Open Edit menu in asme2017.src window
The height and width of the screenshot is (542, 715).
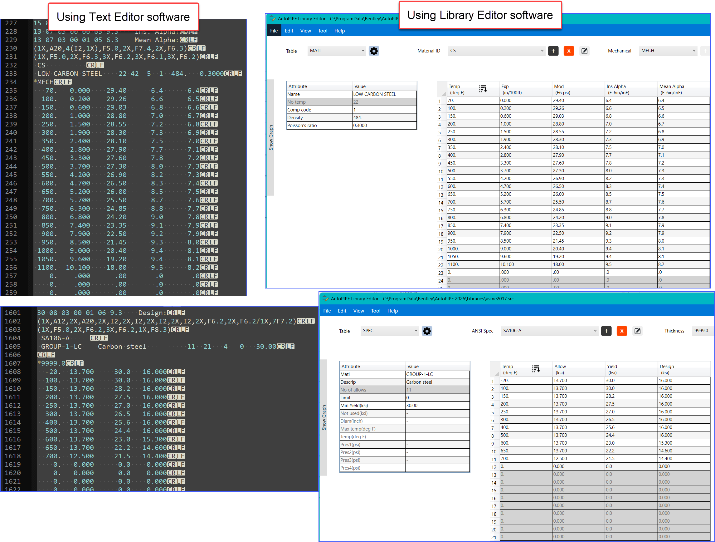[x=342, y=311]
